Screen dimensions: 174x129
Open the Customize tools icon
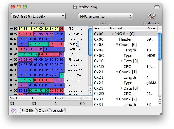pyautogui.click(x=151, y=16)
